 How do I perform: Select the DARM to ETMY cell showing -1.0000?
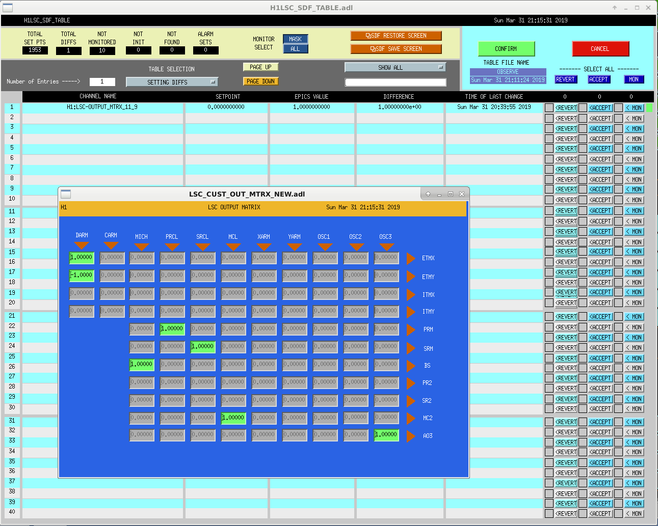82,275
